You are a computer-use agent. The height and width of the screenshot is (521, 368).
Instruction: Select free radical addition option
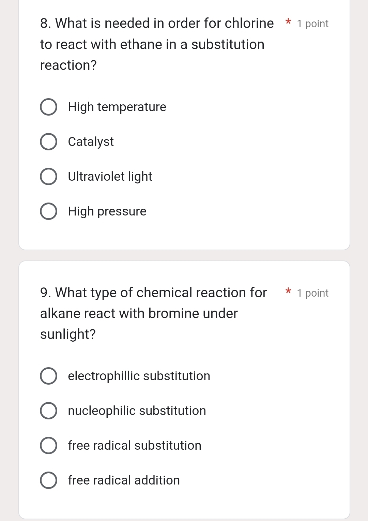(48, 480)
